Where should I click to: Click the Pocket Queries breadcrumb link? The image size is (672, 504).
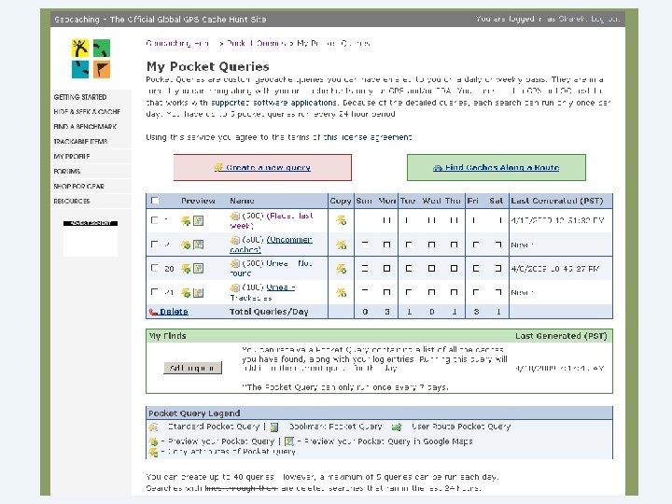(256, 43)
